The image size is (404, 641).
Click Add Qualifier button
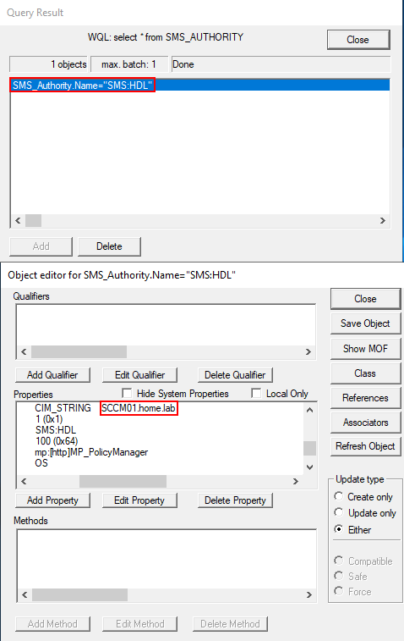point(52,375)
